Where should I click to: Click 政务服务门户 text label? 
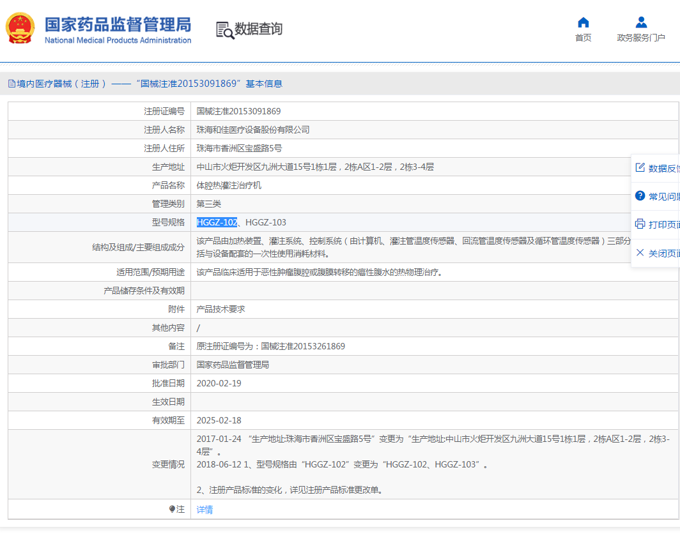(641, 38)
